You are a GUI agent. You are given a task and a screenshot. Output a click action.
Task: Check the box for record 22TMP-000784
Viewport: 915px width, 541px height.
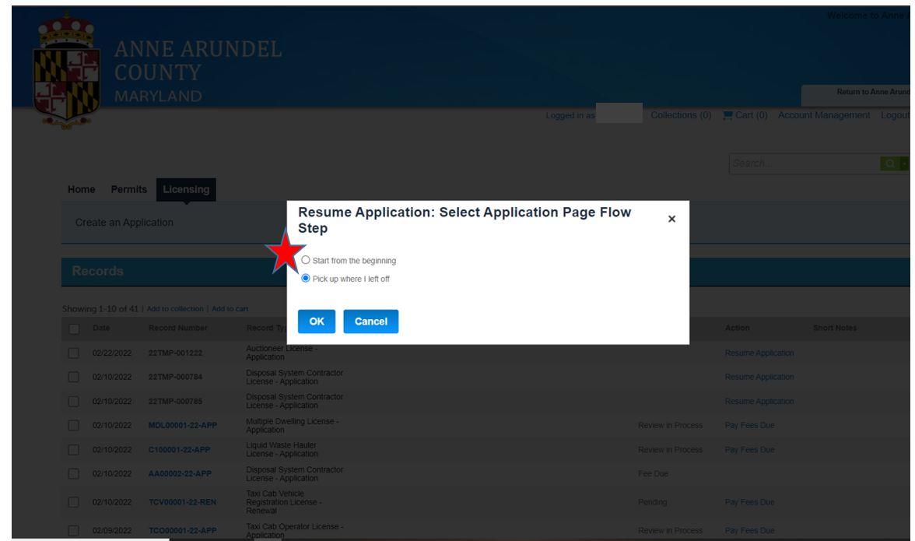(x=73, y=377)
